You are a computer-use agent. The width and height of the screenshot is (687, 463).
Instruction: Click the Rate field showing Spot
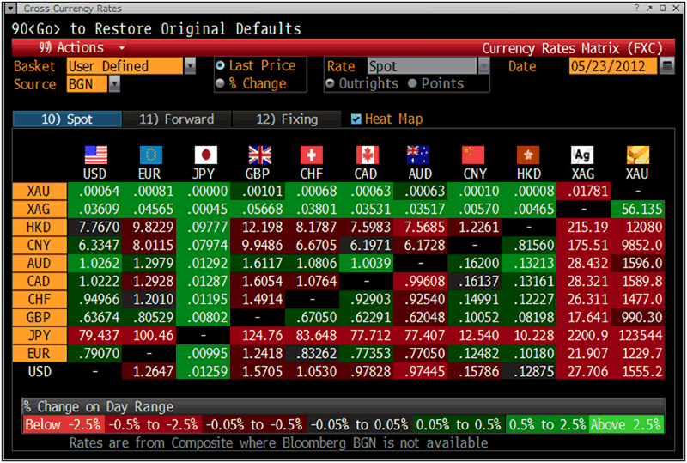pos(423,66)
